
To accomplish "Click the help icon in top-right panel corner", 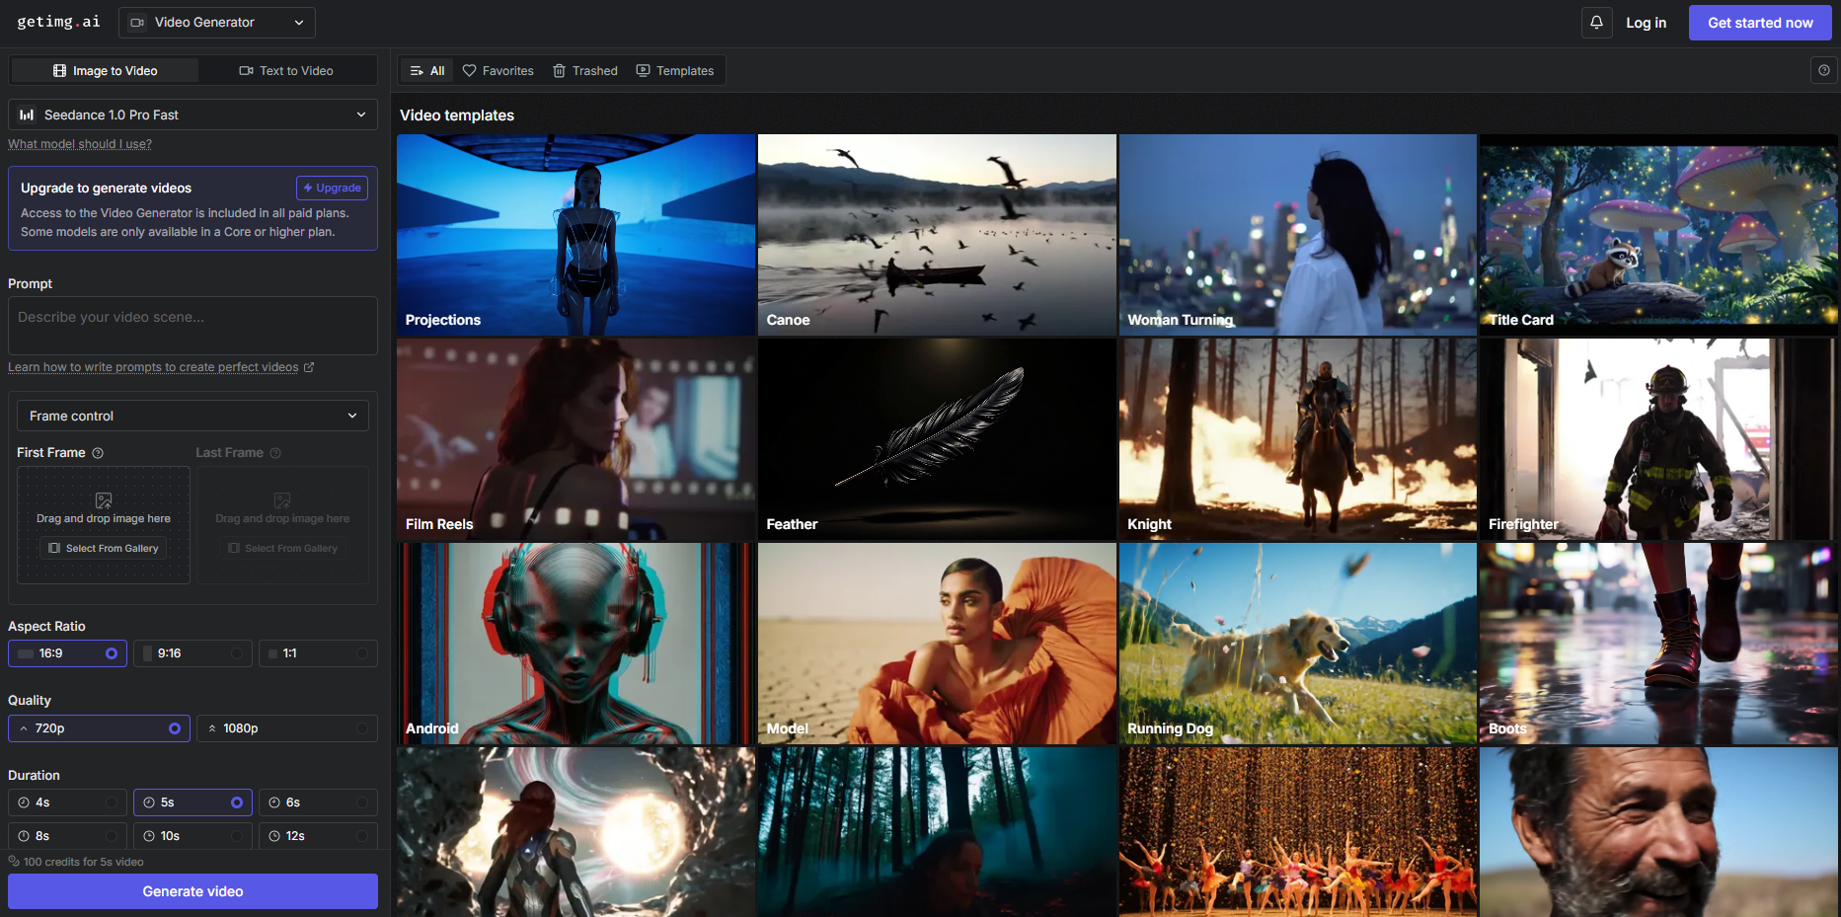I will tap(1823, 70).
